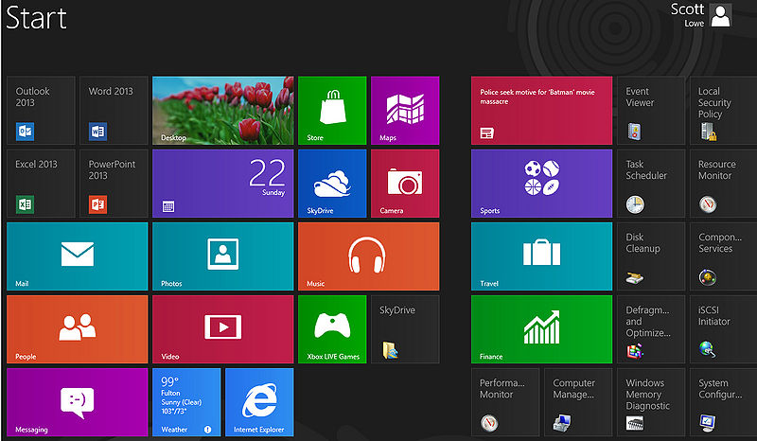The height and width of the screenshot is (441, 757).
Task: Launch PowerPoint 2013 tile
Action: click(x=113, y=184)
